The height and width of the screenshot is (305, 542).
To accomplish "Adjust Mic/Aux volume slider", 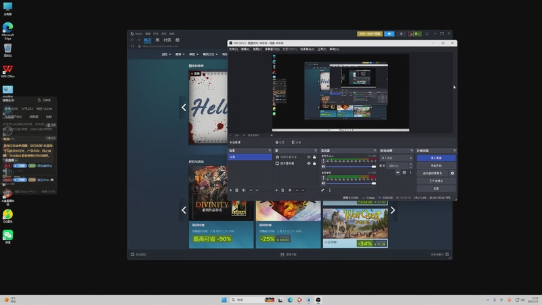I will (350, 167).
